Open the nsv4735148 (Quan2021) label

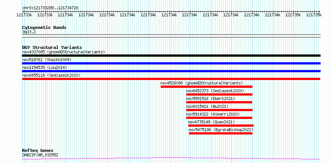pyautogui.click(x=211, y=122)
